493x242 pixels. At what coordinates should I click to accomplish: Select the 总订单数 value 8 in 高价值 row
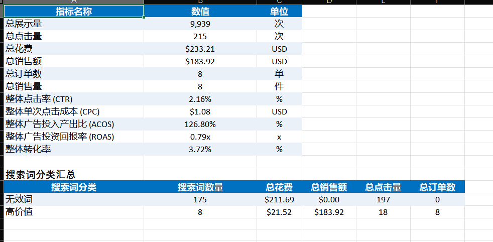437,212
